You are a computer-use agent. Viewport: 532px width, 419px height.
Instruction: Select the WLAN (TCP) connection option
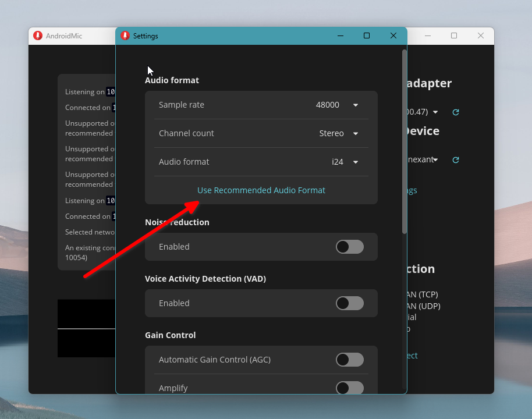[422, 294]
